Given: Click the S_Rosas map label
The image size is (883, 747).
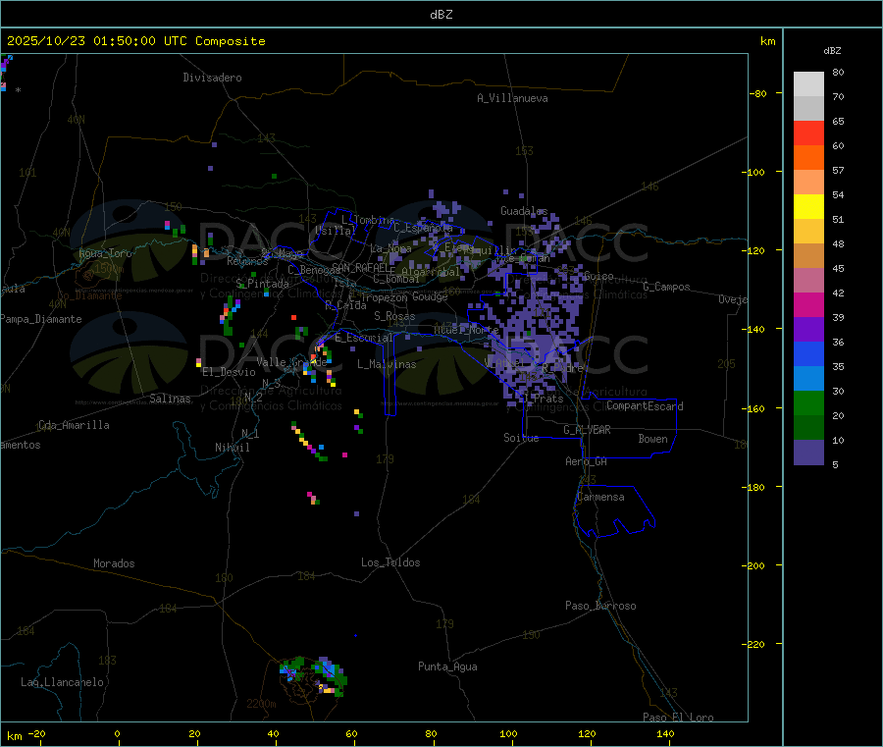Looking at the screenshot, I should point(394,316).
